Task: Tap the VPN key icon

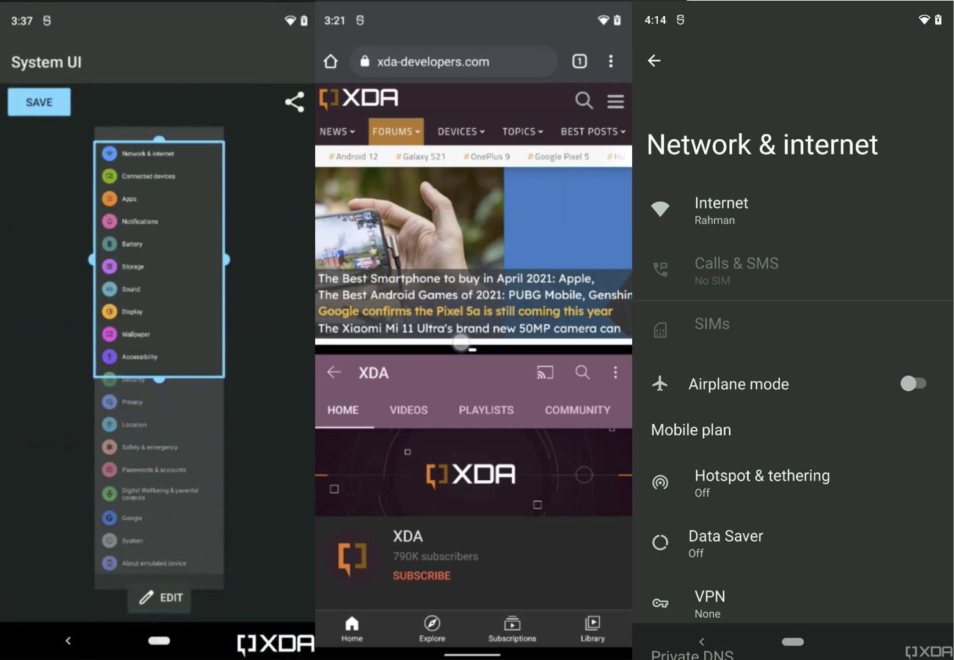Action: [x=660, y=603]
